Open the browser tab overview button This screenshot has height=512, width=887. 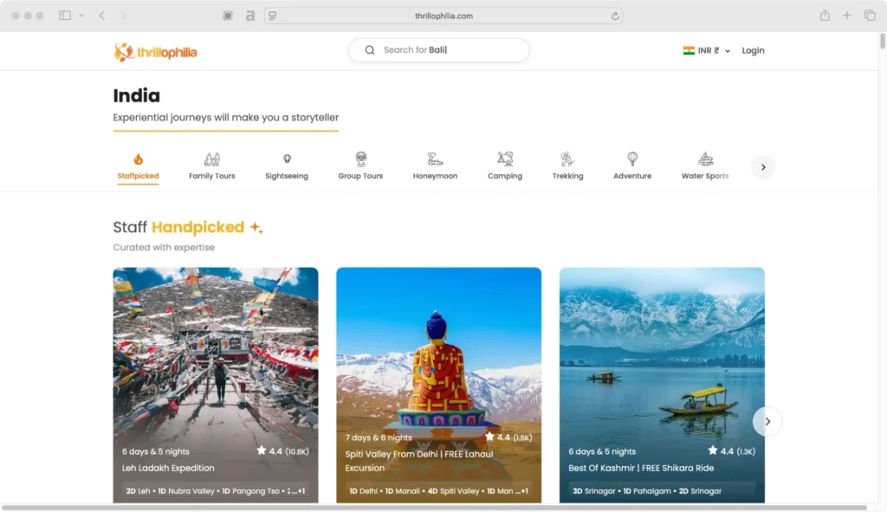[x=870, y=15]
